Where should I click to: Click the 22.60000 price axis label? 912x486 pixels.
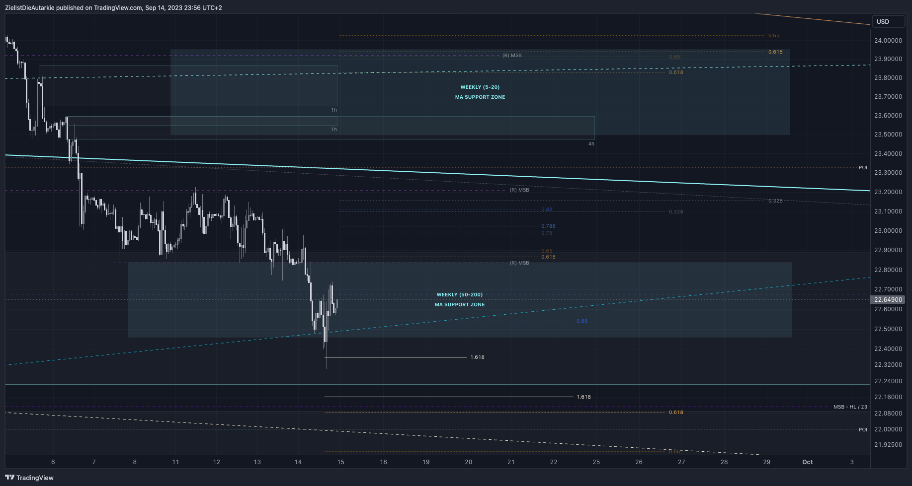click(888, 309)
